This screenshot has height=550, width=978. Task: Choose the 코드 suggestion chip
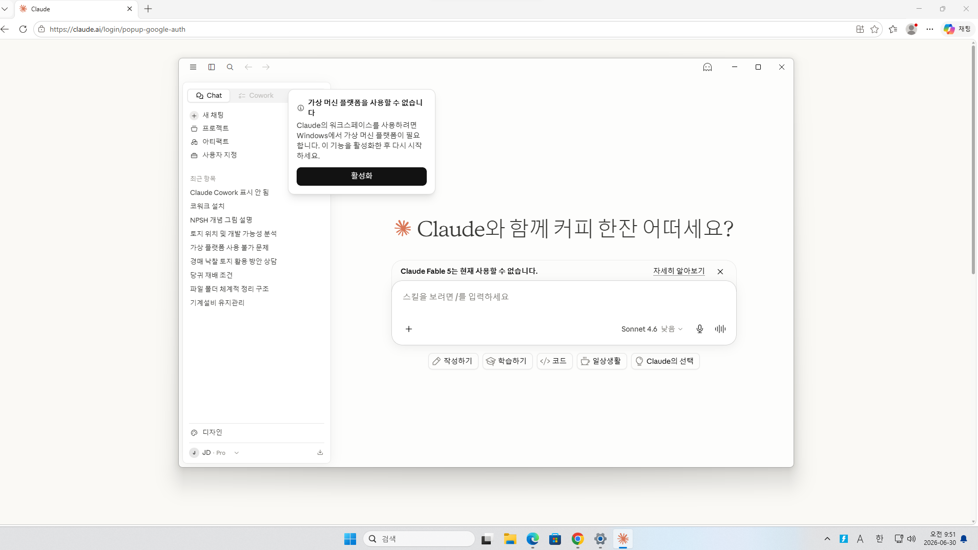point(554,361)
